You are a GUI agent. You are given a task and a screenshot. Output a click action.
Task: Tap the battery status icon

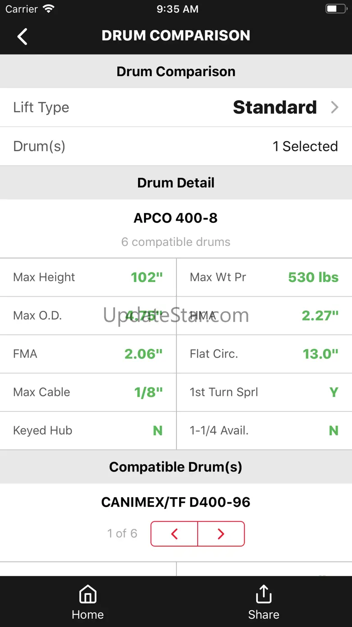336,9
